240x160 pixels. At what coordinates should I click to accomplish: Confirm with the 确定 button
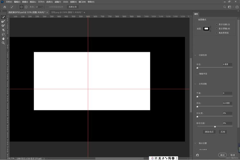point(222,155)
